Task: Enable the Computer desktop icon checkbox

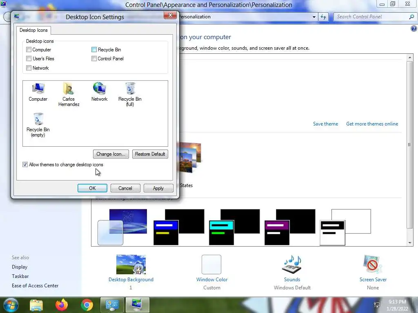Action: coord(29,49)
